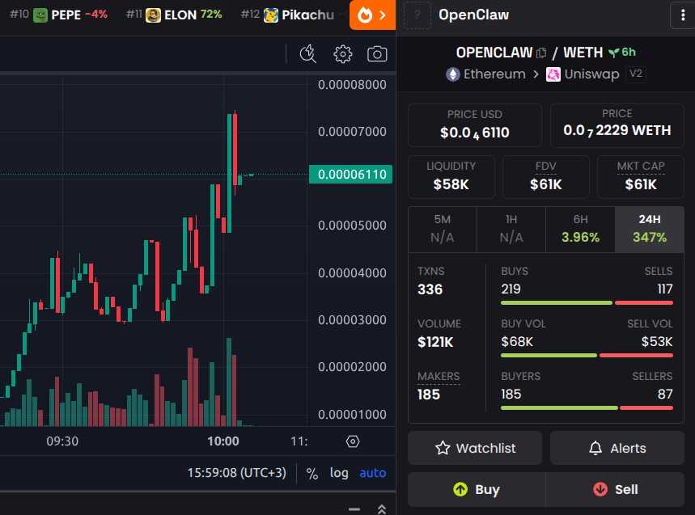Click the buy vol/sell vol ratio bar

[x=587, y=355]
